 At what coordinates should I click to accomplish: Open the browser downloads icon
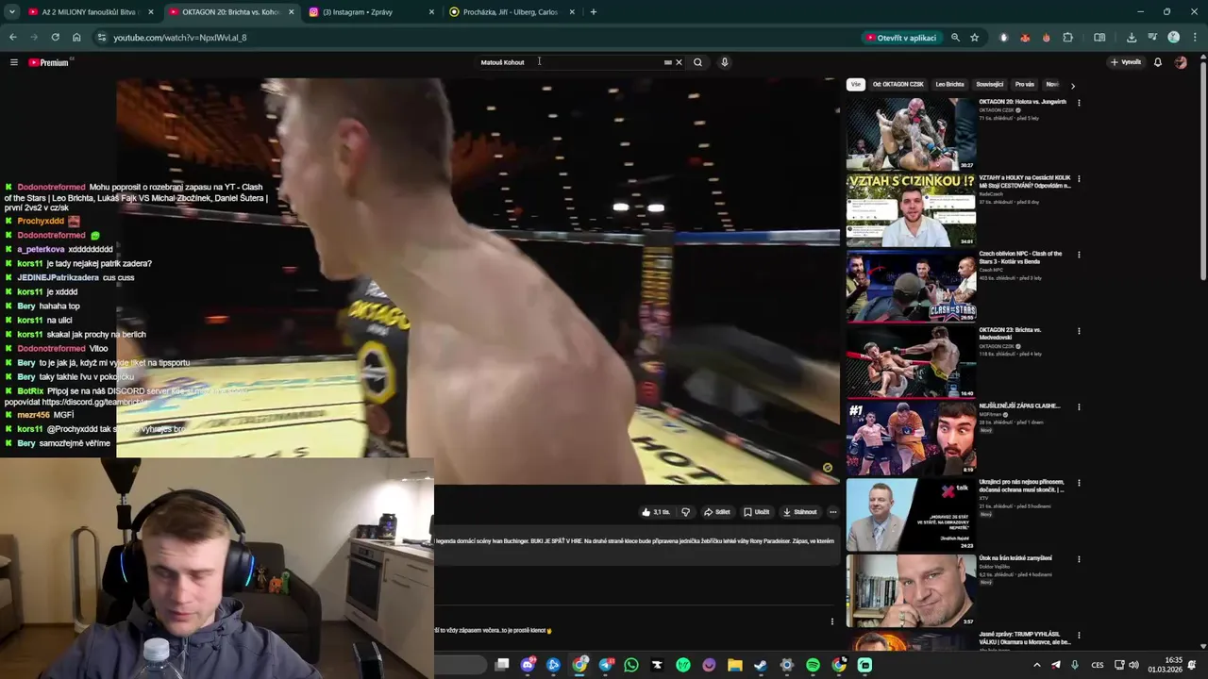click(1132, 38)
